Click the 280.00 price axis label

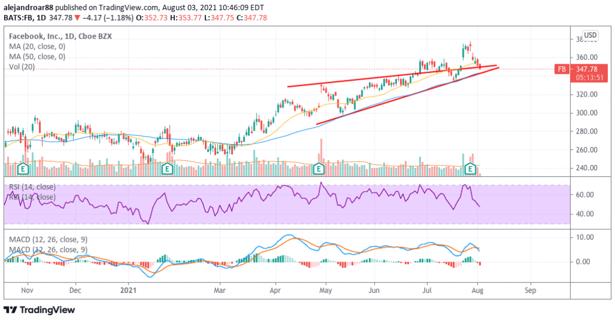click(586, 131)
